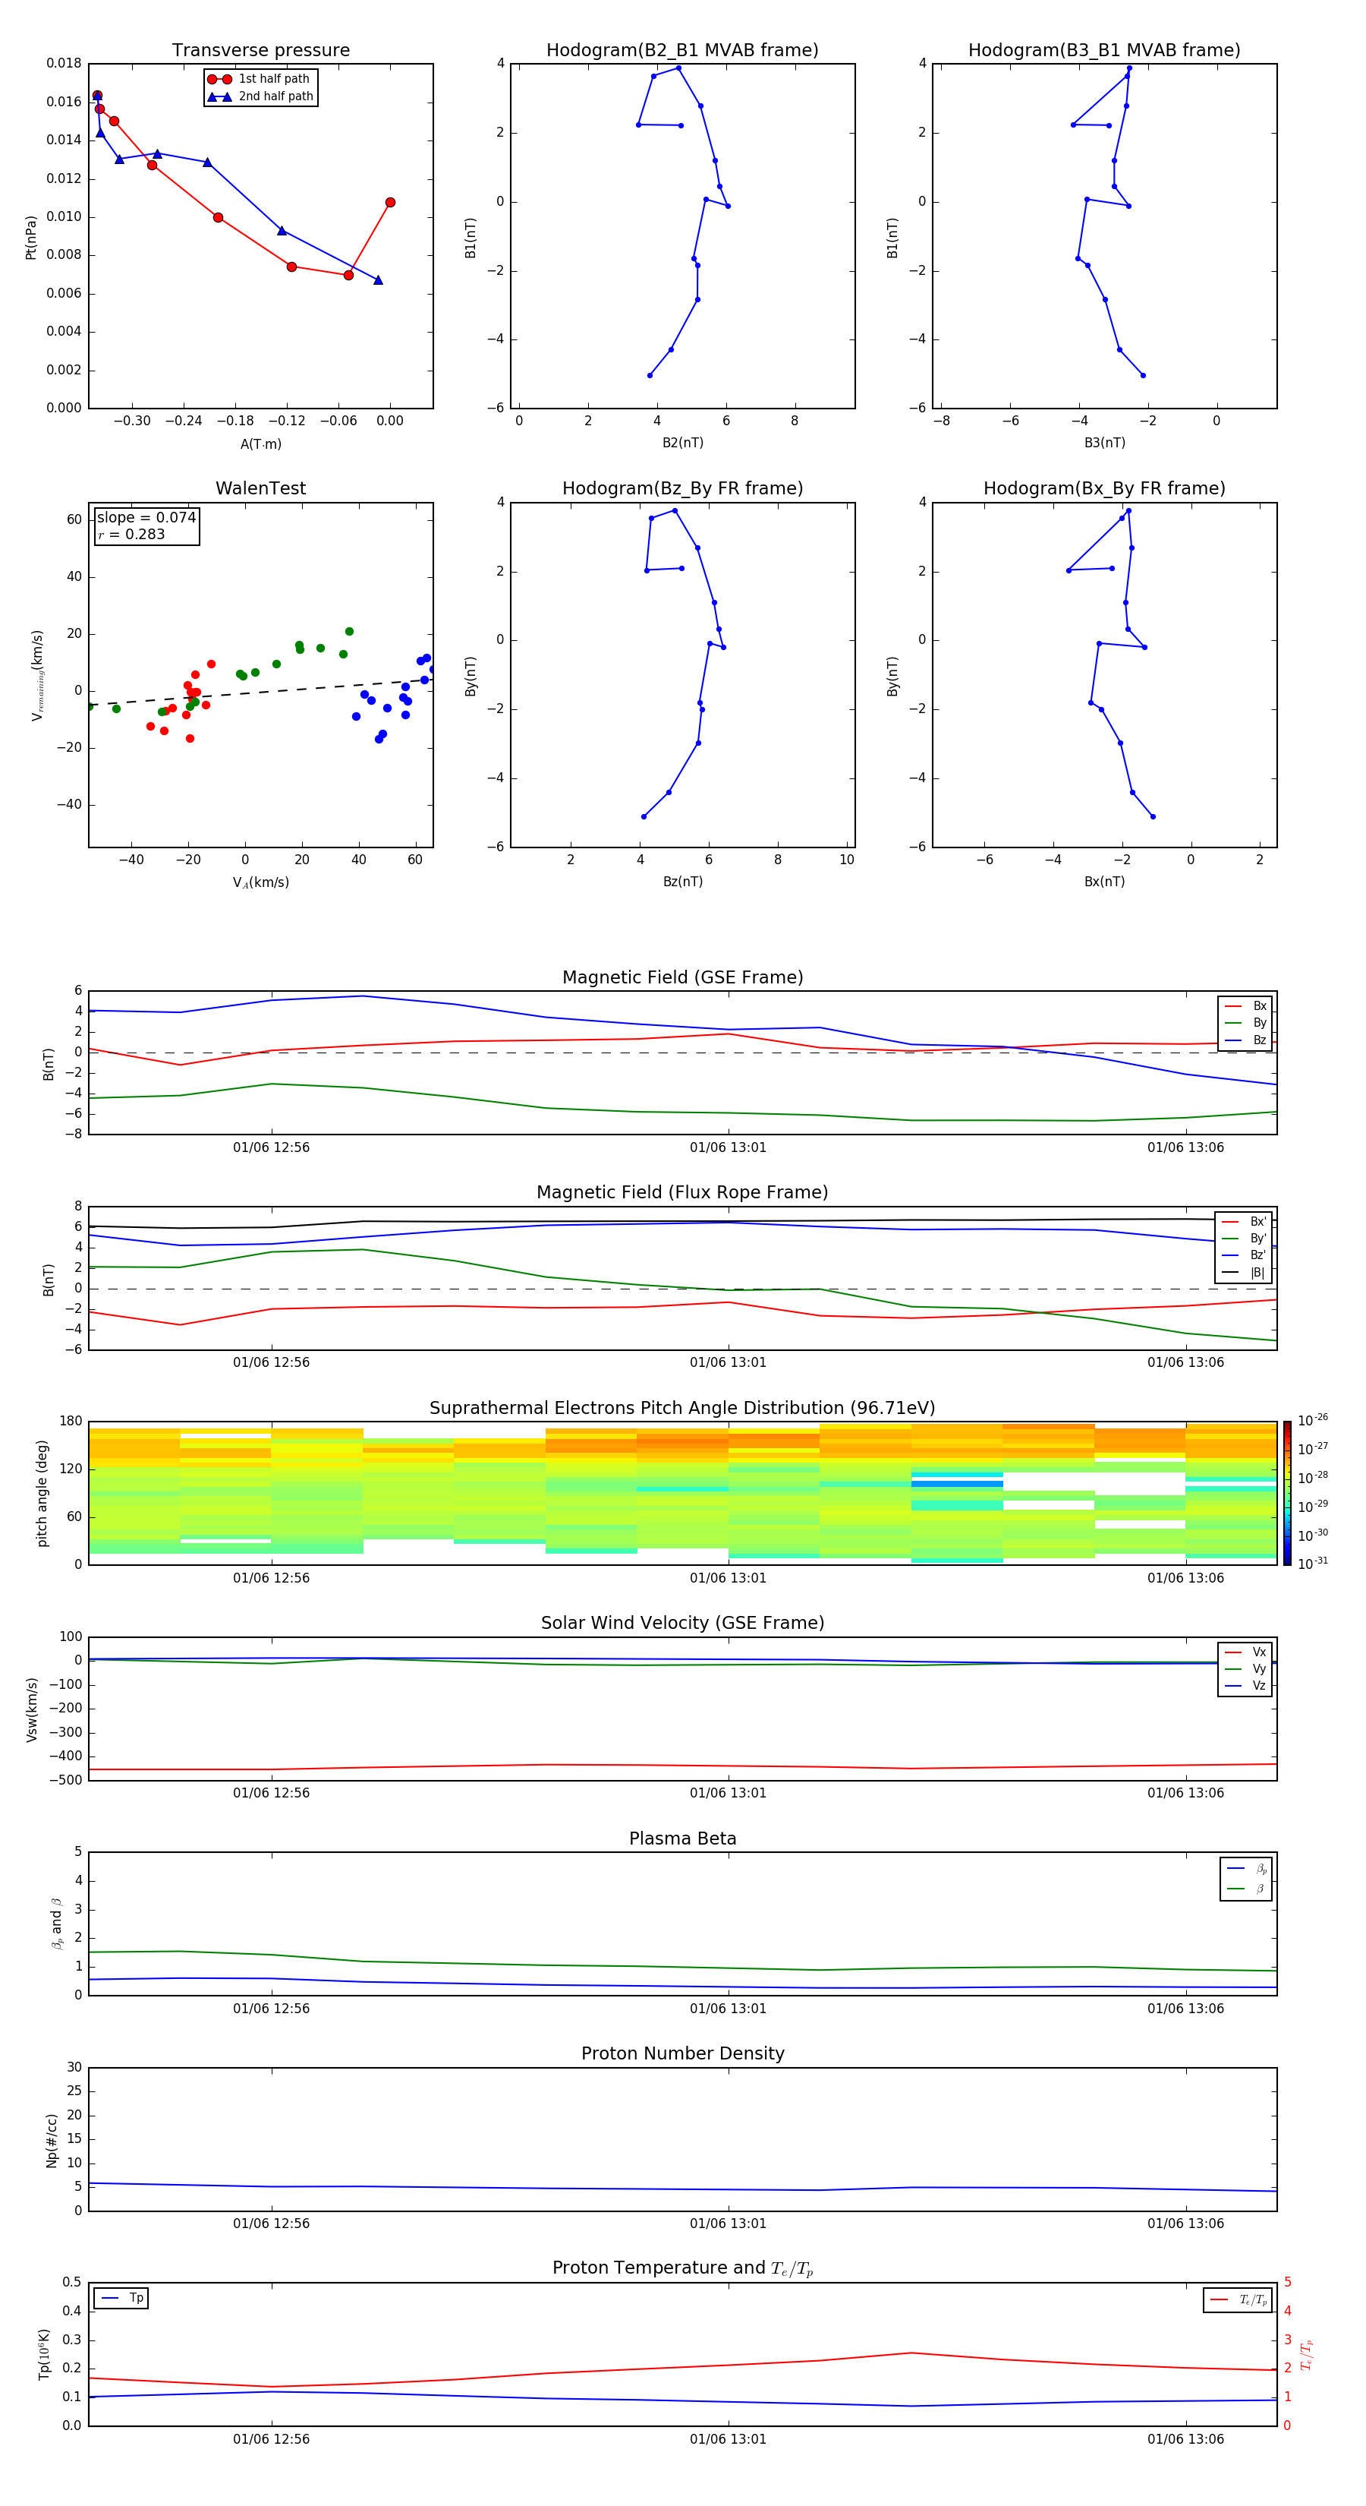Click the pitch angle spectrogram color bar
The image size is (1366, 2506).
pyautogui.click(x=1287, y=1493)
